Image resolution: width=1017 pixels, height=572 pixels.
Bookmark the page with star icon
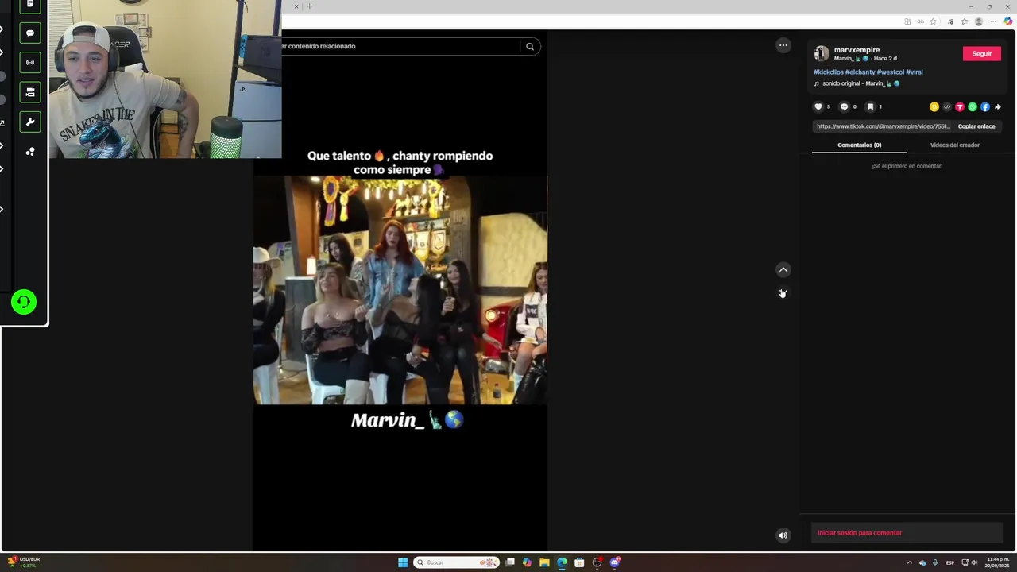[x=934, y=21]
